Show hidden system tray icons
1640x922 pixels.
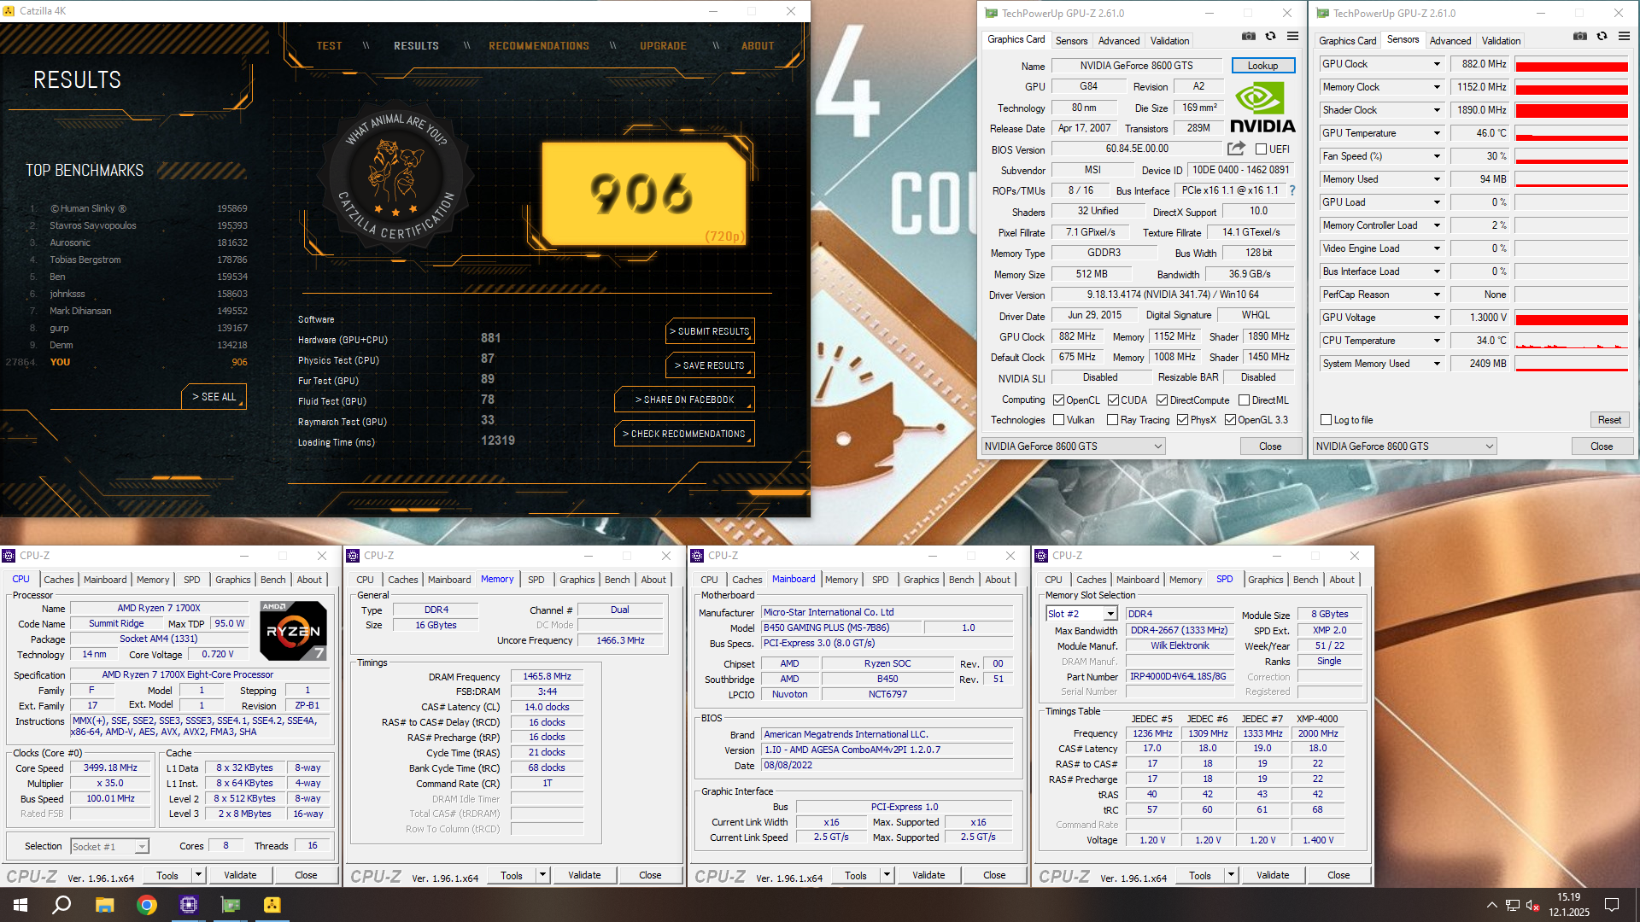coord(1491,905)
